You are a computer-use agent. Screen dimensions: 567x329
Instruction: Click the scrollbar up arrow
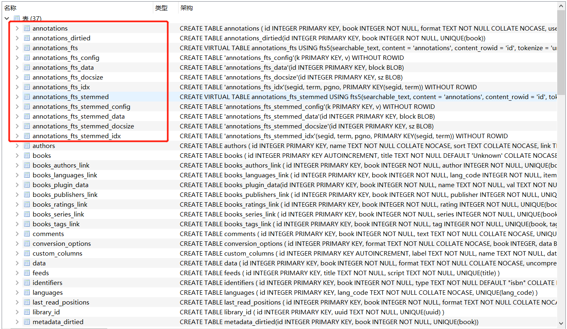(x=561, y=5)
